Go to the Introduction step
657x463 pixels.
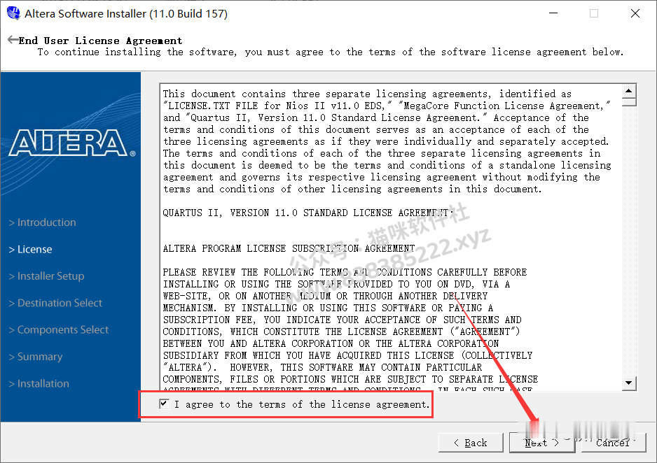[42, 222]
